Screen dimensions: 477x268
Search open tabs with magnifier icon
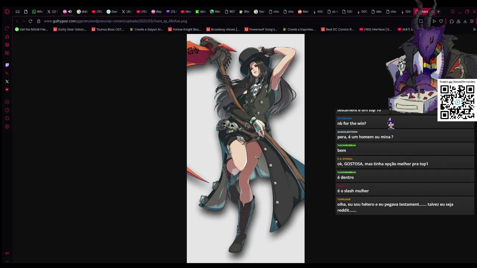(453, 12)
